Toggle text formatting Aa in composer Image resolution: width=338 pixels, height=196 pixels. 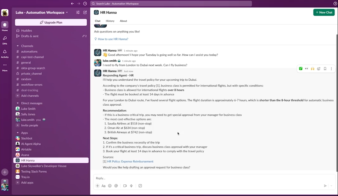click(x=104, y=186)
